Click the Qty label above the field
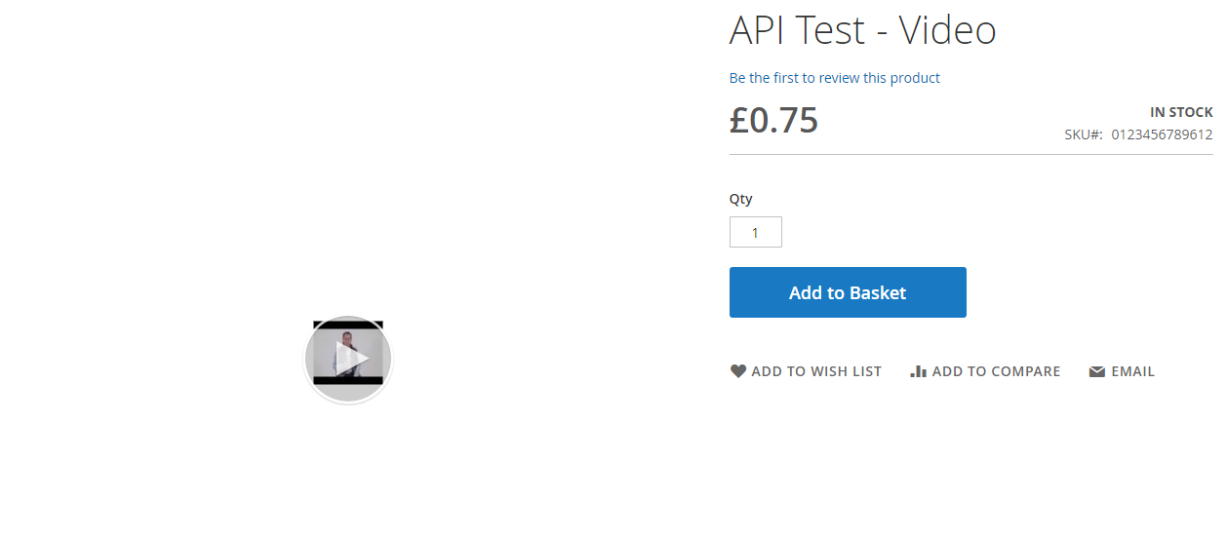Image resolution: width=1227 pixels, height=537 pixels. 741,199
